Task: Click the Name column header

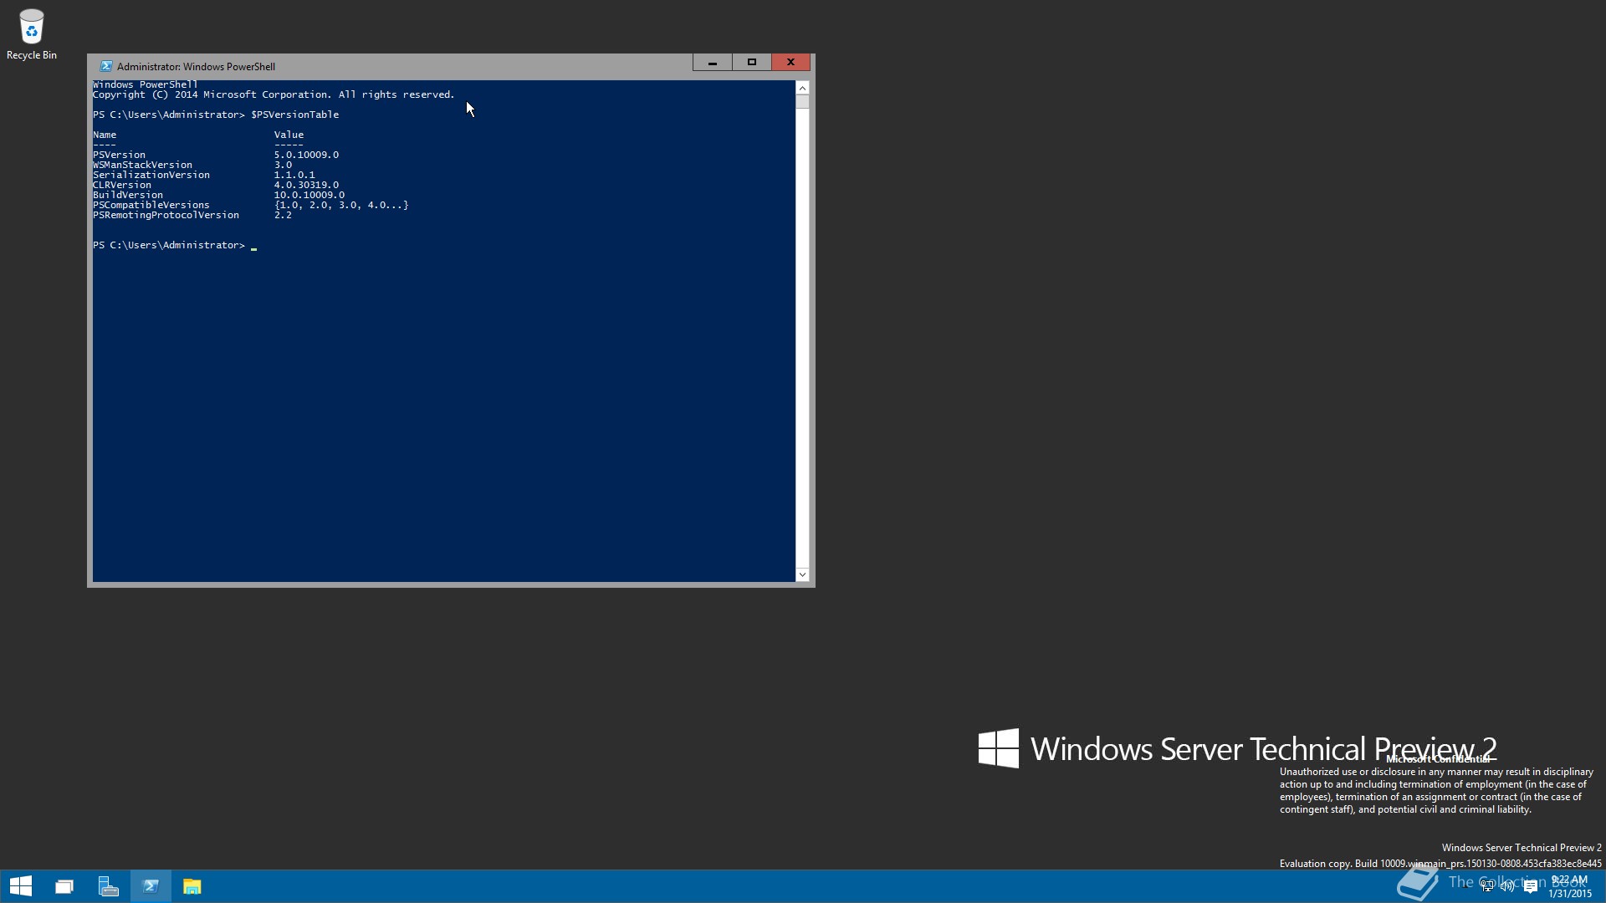Action: [105, 135]
